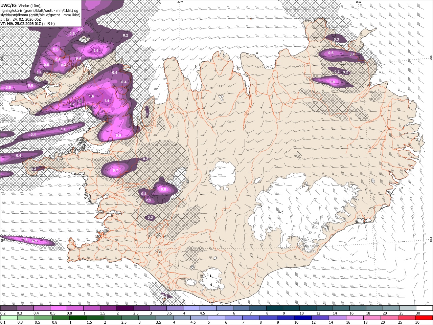Click the '0.9' precipitation value on the map
This screenshot has width=433, height=325.
[x=118, y=135]
